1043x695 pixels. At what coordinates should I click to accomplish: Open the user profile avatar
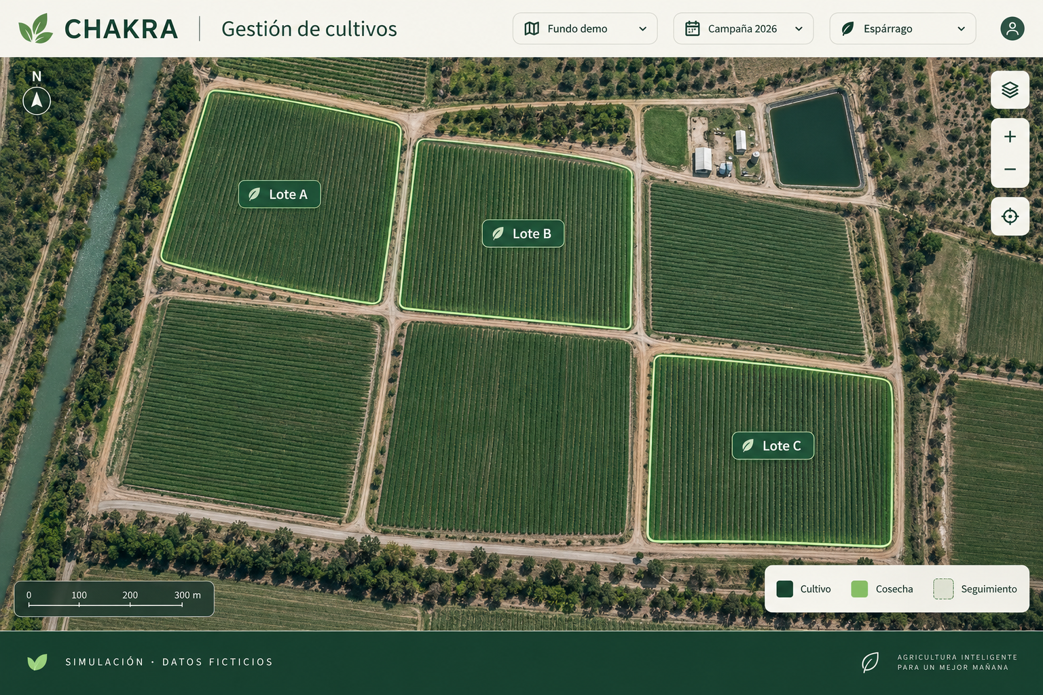coord(1012,29)
